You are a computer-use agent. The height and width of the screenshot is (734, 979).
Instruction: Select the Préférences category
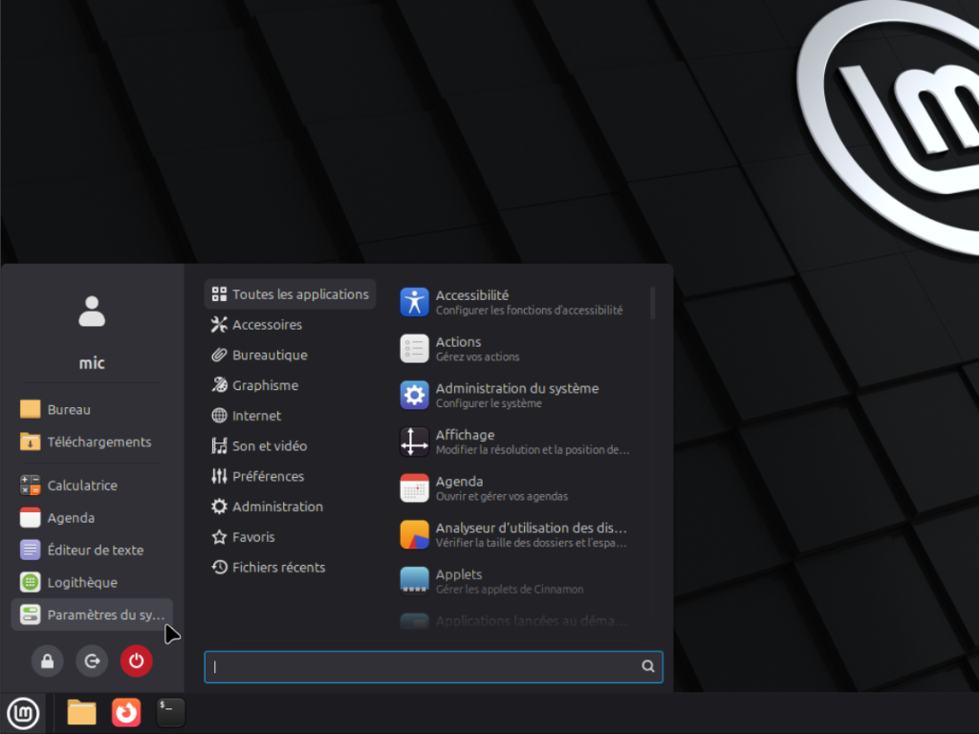291,476
